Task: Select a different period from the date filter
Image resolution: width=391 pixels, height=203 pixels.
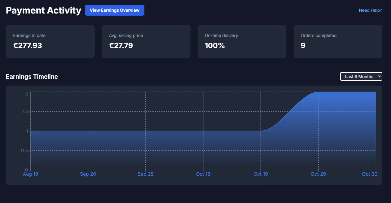Action: [x=361, y=76]
